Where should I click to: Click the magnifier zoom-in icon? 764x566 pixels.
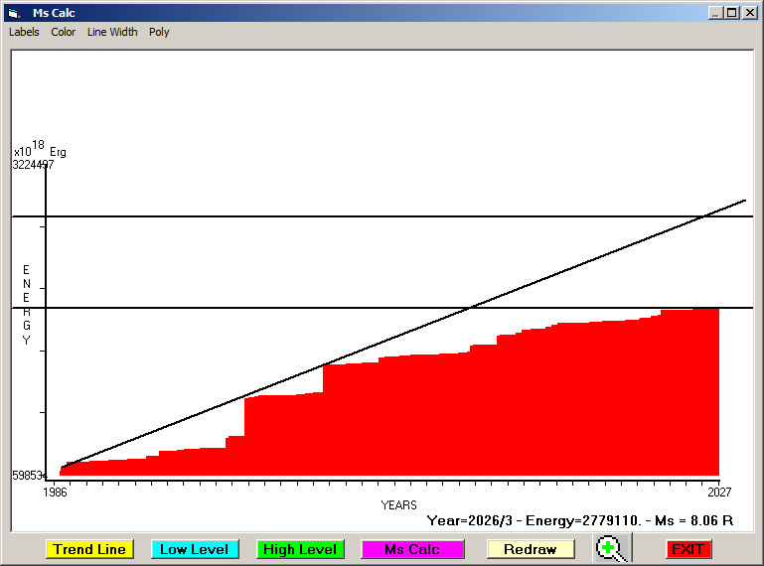[611, 548]
